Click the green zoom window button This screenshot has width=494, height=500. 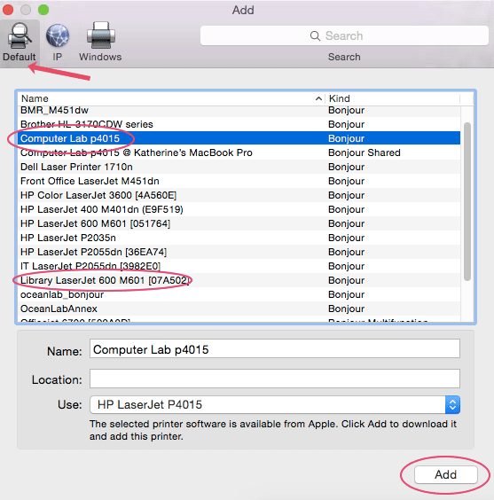(x=43, y=10)
